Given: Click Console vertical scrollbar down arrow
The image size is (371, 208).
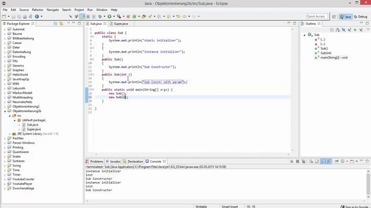Looking at the screenshot, I should [x=368, y=197].
